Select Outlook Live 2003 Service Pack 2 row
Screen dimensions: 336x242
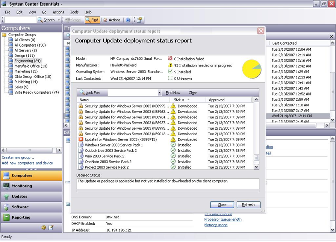click(165, 151)
